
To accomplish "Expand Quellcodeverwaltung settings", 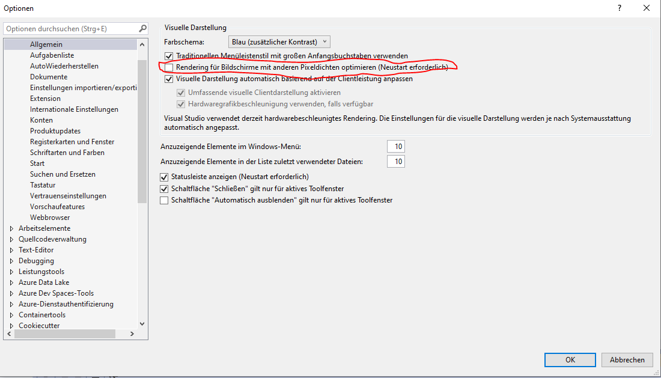I will [10, 239].
